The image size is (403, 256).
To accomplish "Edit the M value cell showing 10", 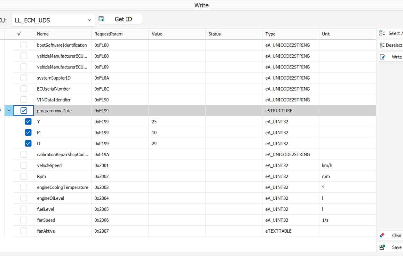I will pyautogui.click(x=177, y=132).
